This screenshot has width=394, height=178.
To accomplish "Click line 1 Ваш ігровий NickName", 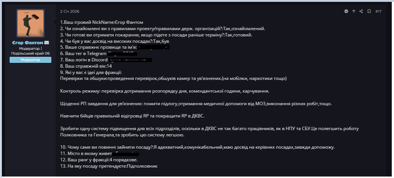I will click(x=101, y=22).
